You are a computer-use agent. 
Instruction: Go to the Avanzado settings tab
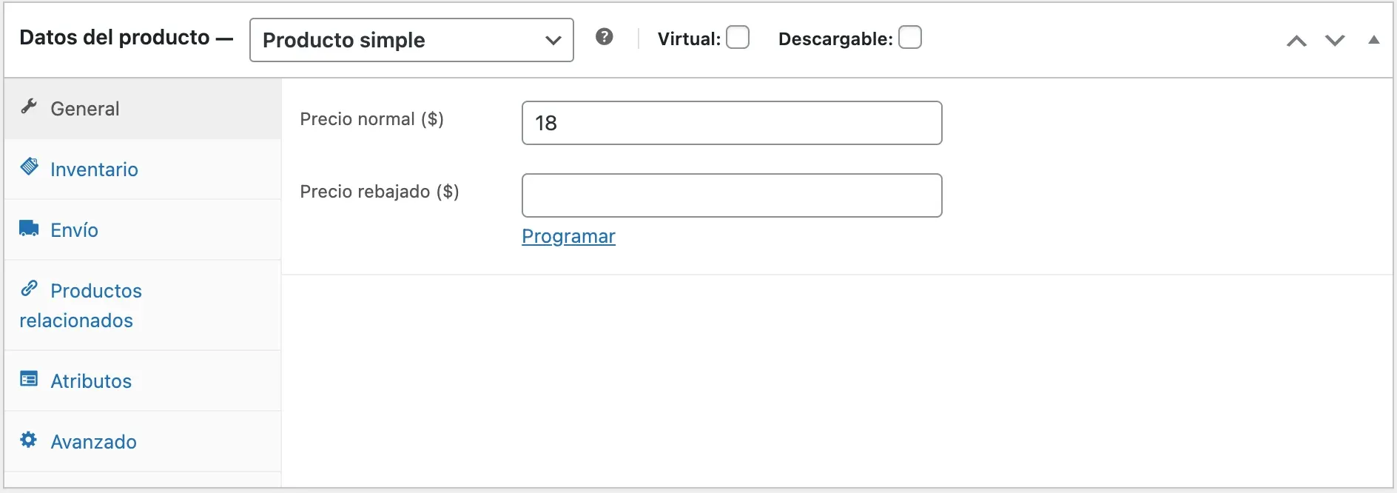tap(93, 441)
